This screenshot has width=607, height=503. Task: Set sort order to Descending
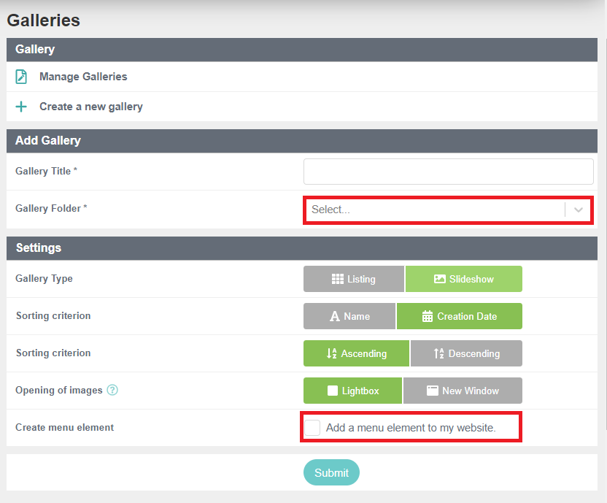[466, 353]
